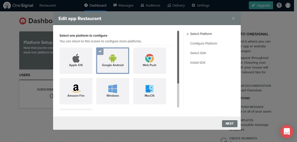Click the NEXT button

click(230, 123)
